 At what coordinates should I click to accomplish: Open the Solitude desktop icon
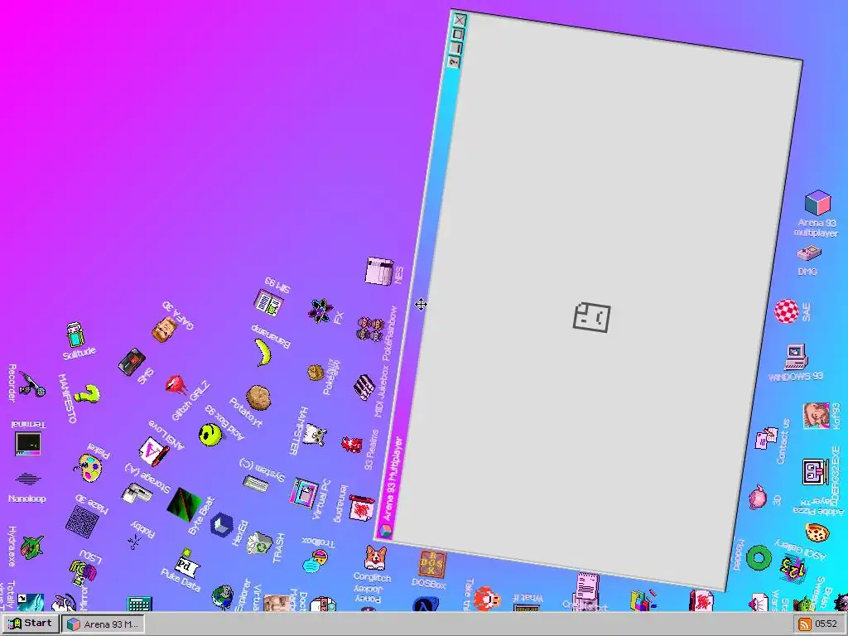point(75,335)
